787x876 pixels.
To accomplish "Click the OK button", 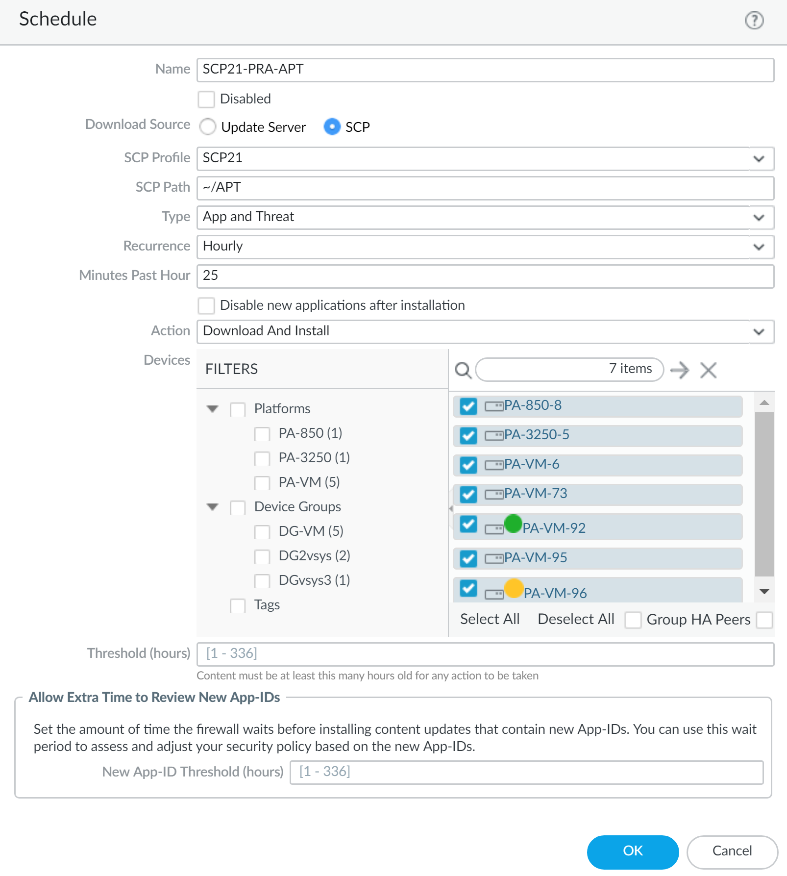I will pyautogui.click(x=633, y=851).
